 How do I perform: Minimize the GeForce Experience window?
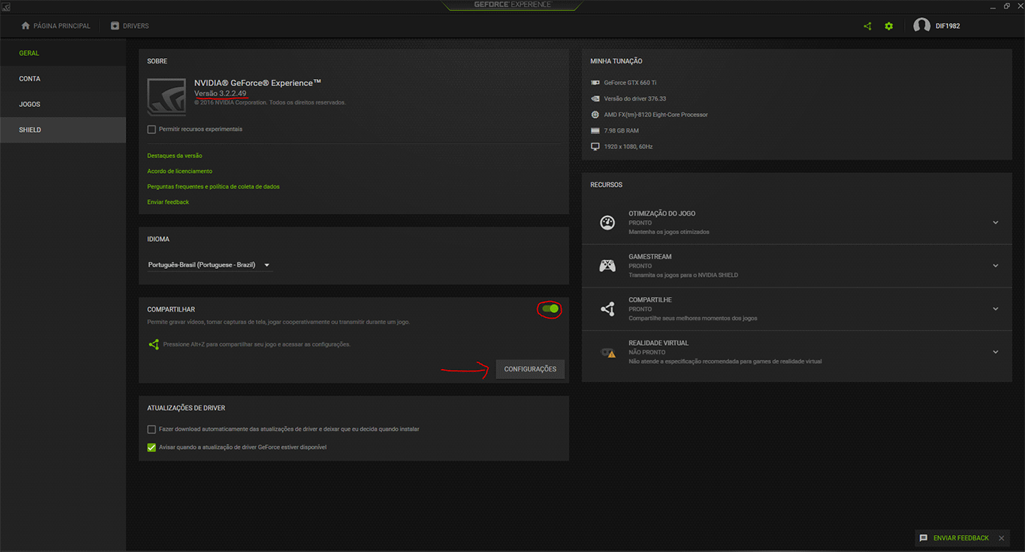point(993,5)
